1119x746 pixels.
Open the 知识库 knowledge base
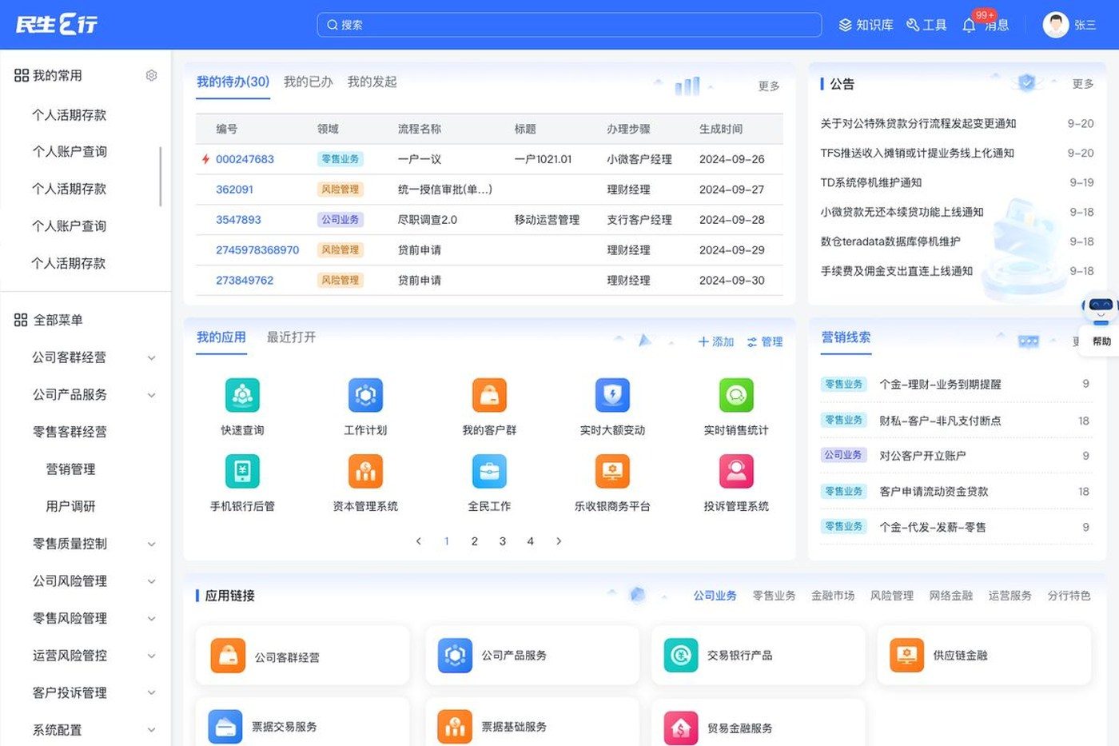pyautogui.click(x=866, y=25)
